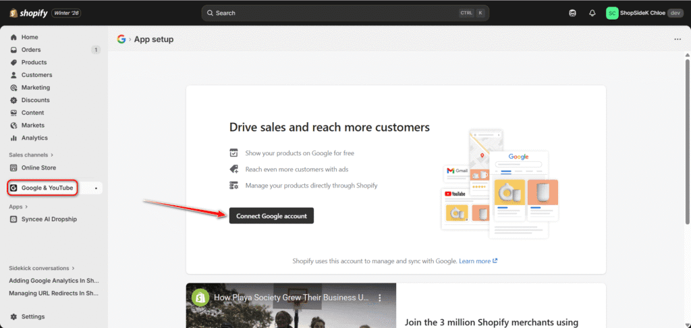Select Google & YouTube channel
The width and height of the screenshot is (691, 328).
click(x=47, y=188)
